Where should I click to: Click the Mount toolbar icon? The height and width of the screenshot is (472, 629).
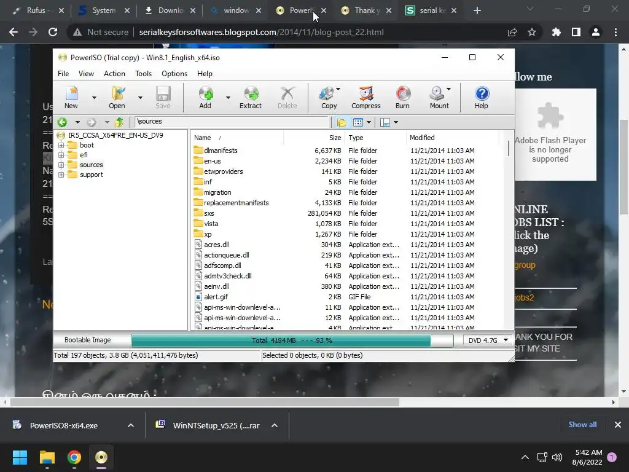(439, 97)
